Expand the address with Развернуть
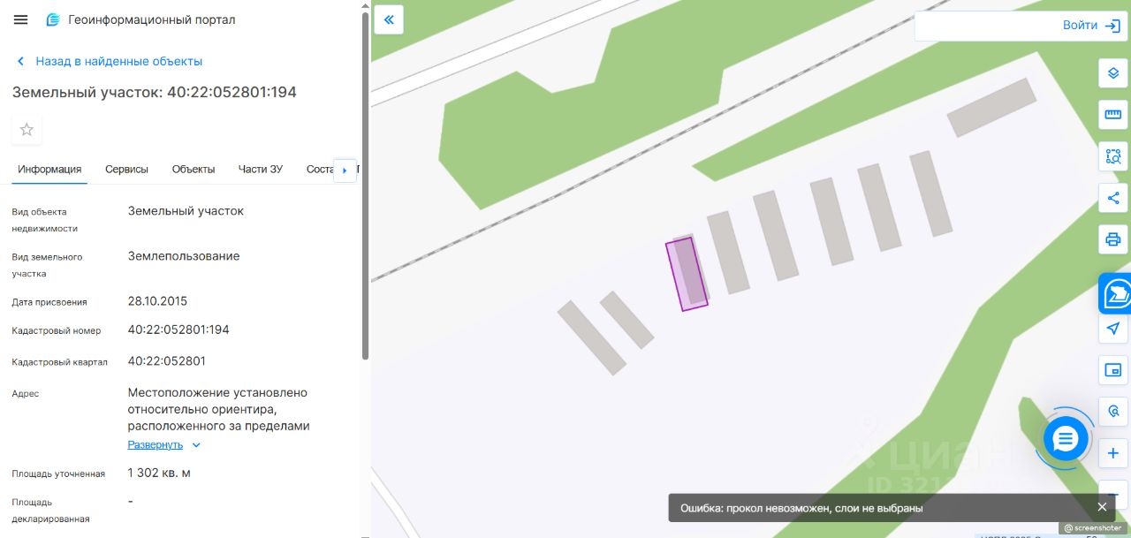Image resolution: width=1131 pixels, height=538 pixels. coord(164,444)
